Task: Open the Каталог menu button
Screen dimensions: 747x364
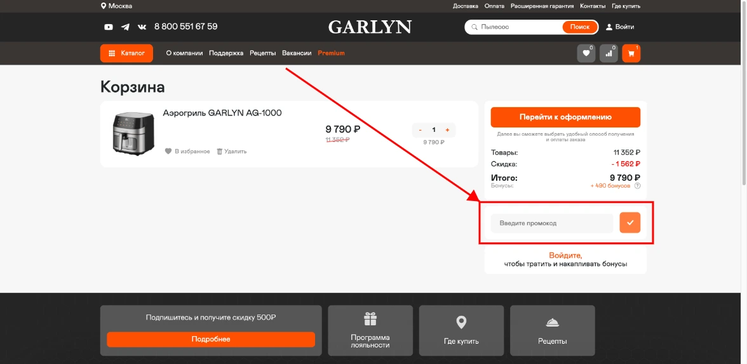Action: (x=126, y=53)
